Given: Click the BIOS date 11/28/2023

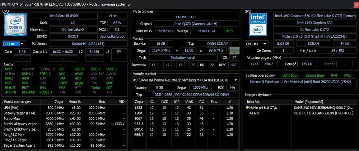Looking at the screenshot, I should [x=164, y=31].
